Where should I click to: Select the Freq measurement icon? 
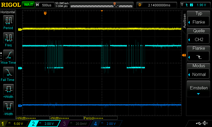coord(8,38)
